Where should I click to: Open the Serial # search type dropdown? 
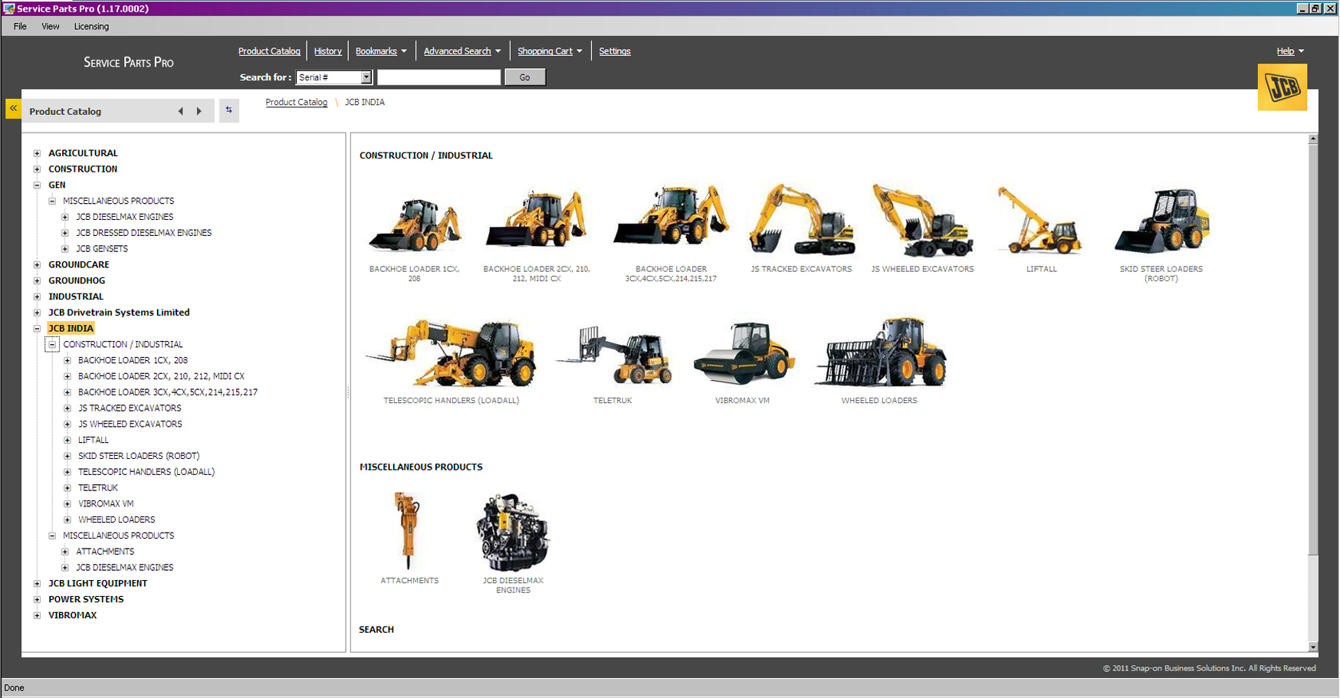366,77
